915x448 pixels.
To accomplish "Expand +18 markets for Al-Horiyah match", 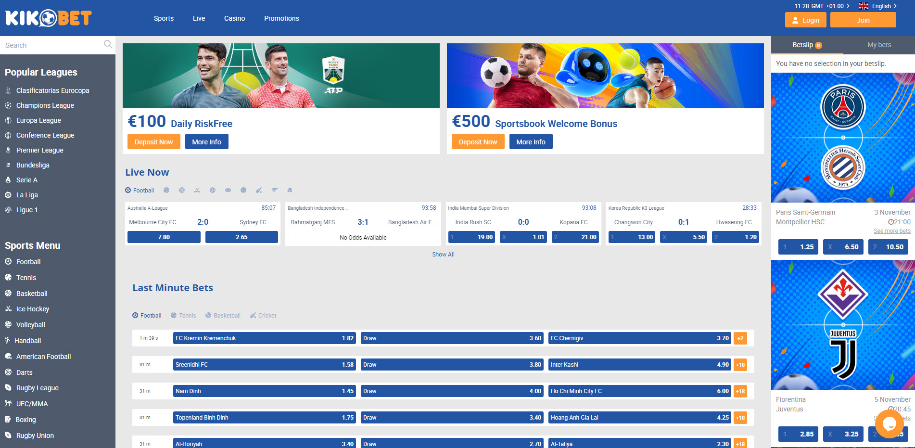I will click(740, 444).
